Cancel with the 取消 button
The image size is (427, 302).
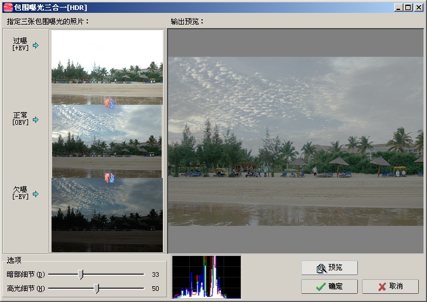tap(390, 286)
